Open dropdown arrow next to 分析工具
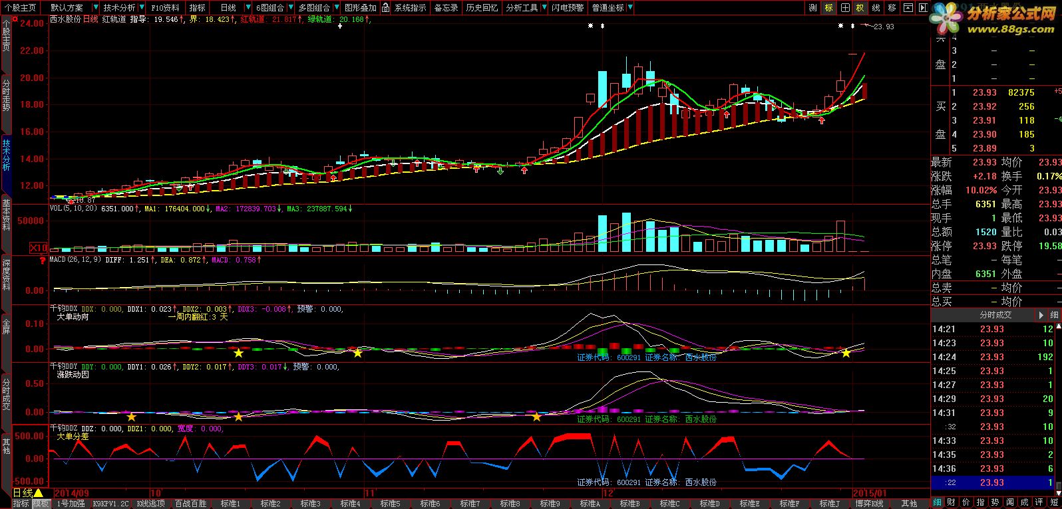 [x=544, y=8]
